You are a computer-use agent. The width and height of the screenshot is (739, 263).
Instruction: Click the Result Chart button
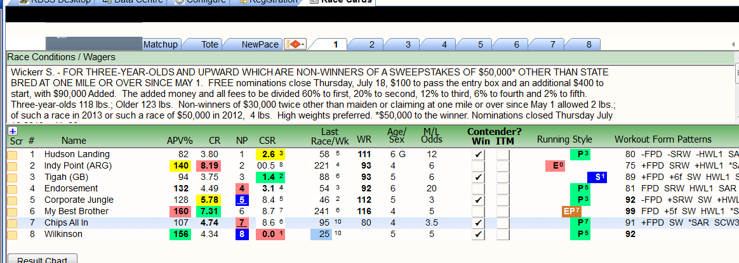43,259
